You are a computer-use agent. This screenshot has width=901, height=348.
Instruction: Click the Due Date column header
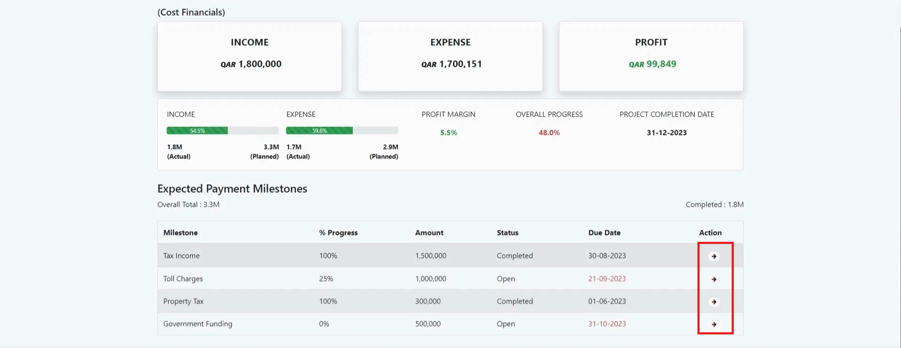pos(604,233)
